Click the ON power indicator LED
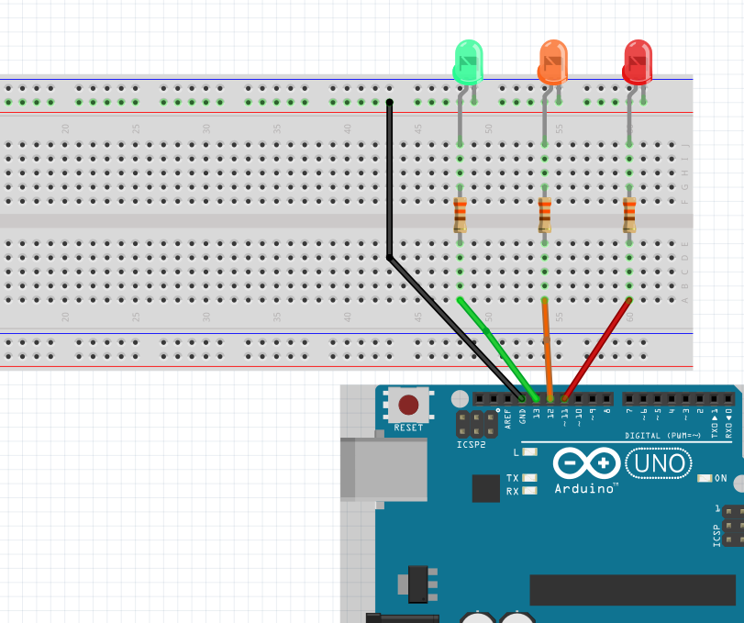The height and width of the screenshot is (623, 744). coord(705,478)
